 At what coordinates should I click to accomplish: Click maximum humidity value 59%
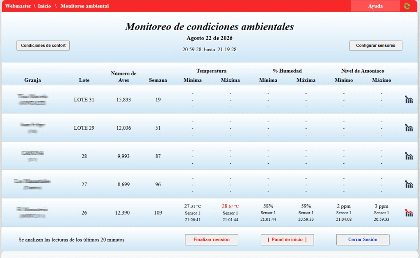pyautogui.click(x=306, y=206)
